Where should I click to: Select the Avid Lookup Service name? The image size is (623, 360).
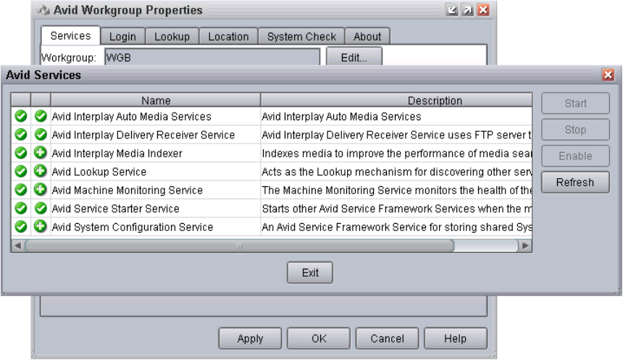pyautogui.click(x=99, y=172)
